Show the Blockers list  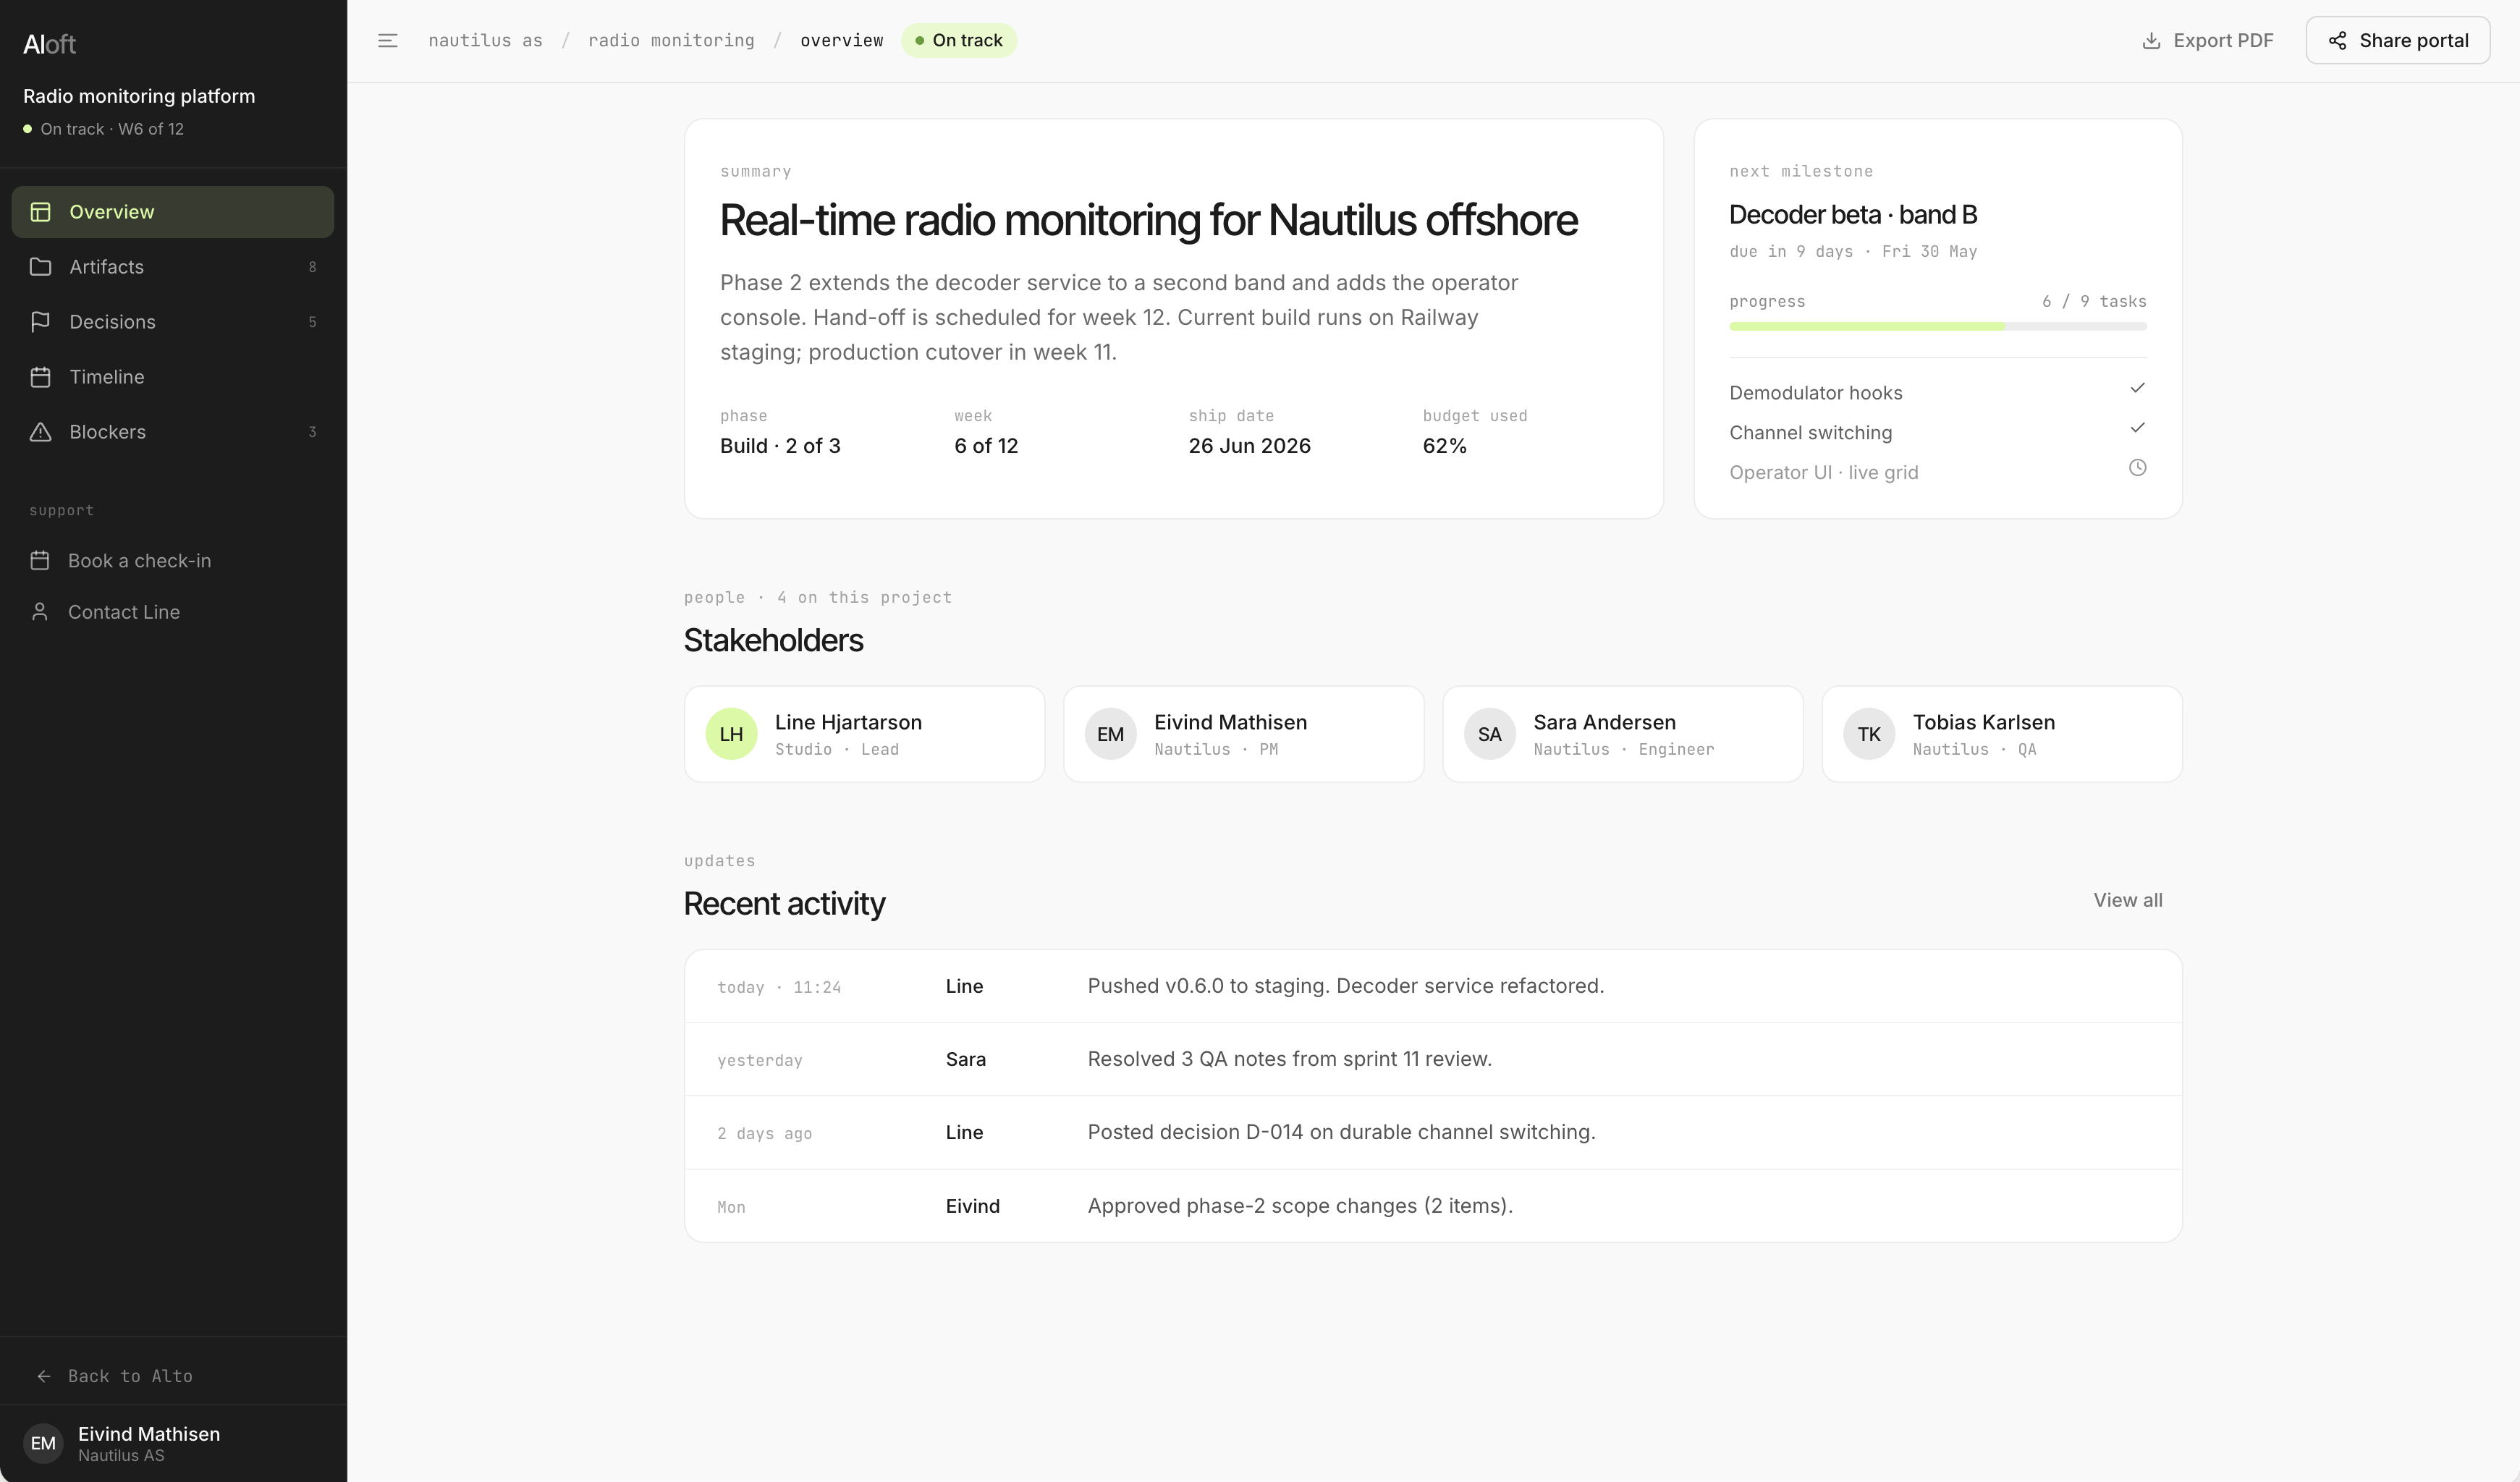172,432
